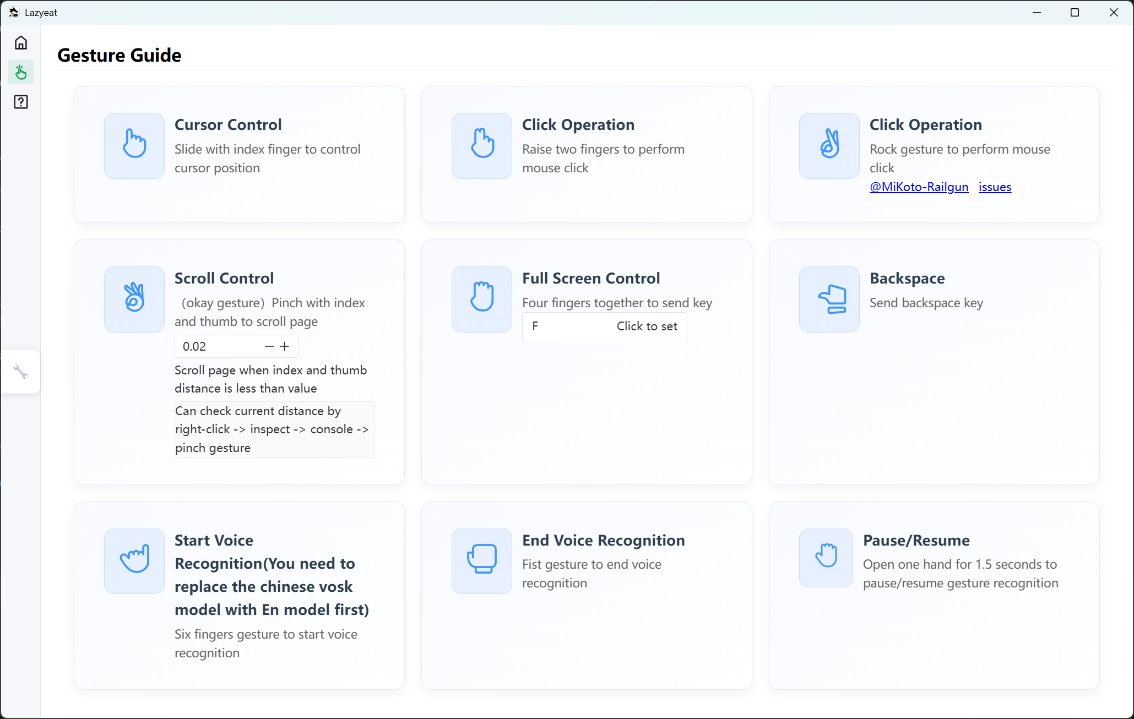This screenshot has height=719, width=1134.
Task: Decrease the scroll distance value with minus
Action: click(269, 346)
